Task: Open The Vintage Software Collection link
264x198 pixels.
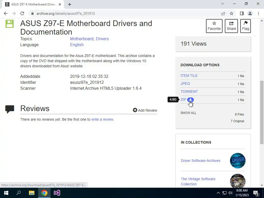Action: (x=198, y=181)
